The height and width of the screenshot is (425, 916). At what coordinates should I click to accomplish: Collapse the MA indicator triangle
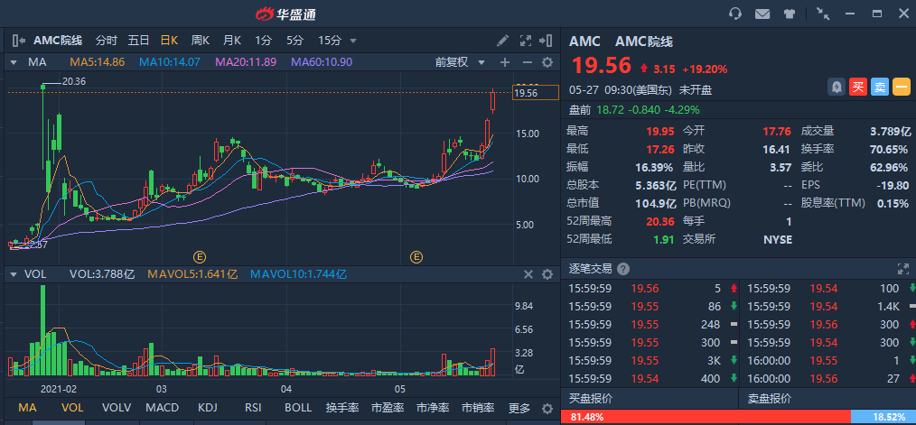(x=13, y=62)
